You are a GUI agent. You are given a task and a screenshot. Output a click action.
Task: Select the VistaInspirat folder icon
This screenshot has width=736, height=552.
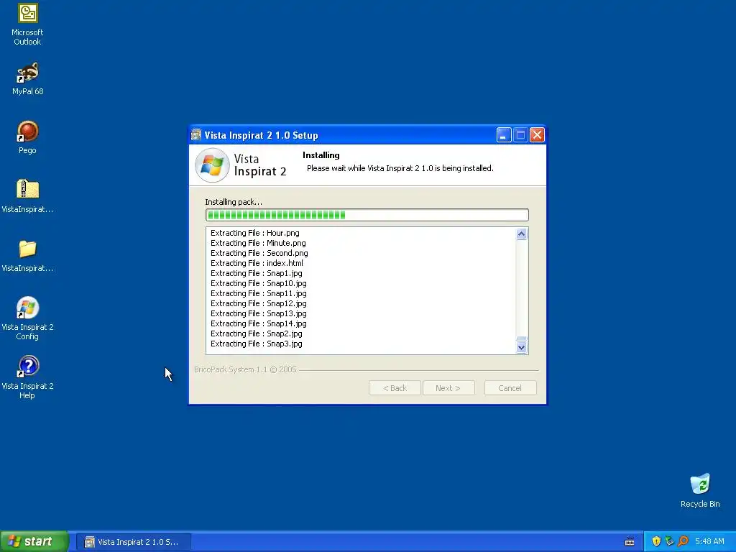click(27, 255)
